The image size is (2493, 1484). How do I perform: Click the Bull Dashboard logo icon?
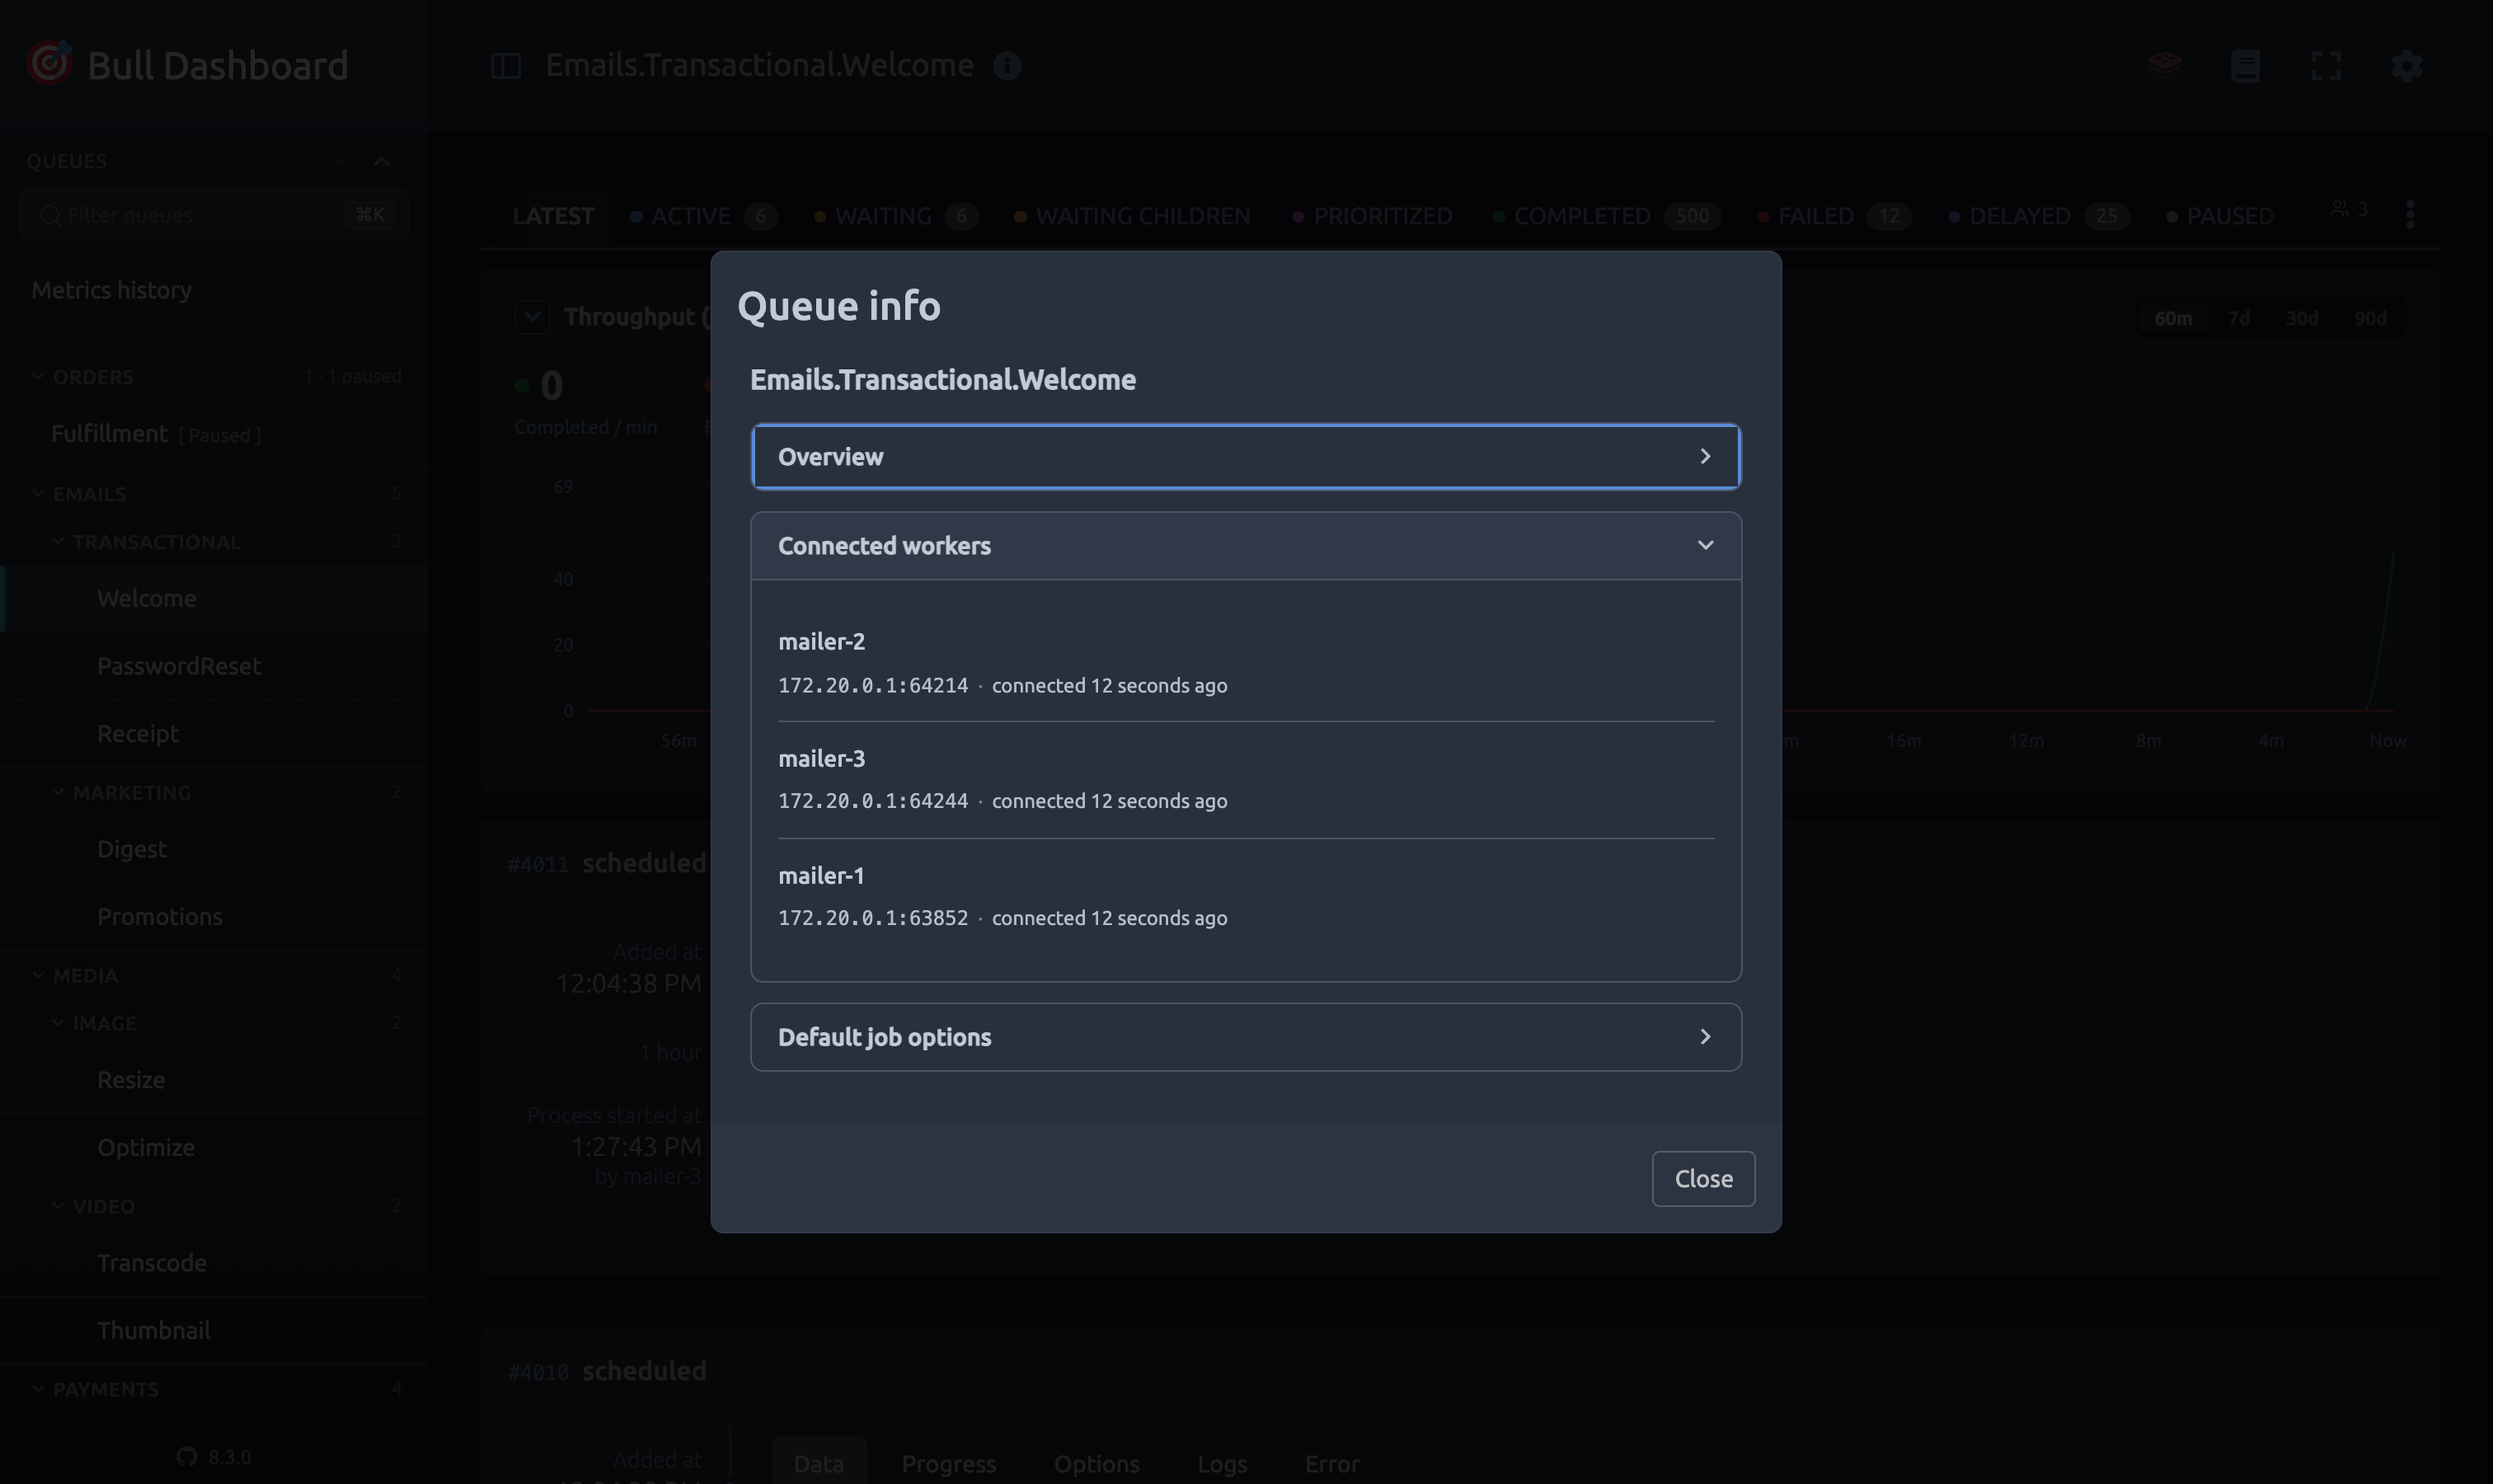pyautogui.click(x=49, y=63)
